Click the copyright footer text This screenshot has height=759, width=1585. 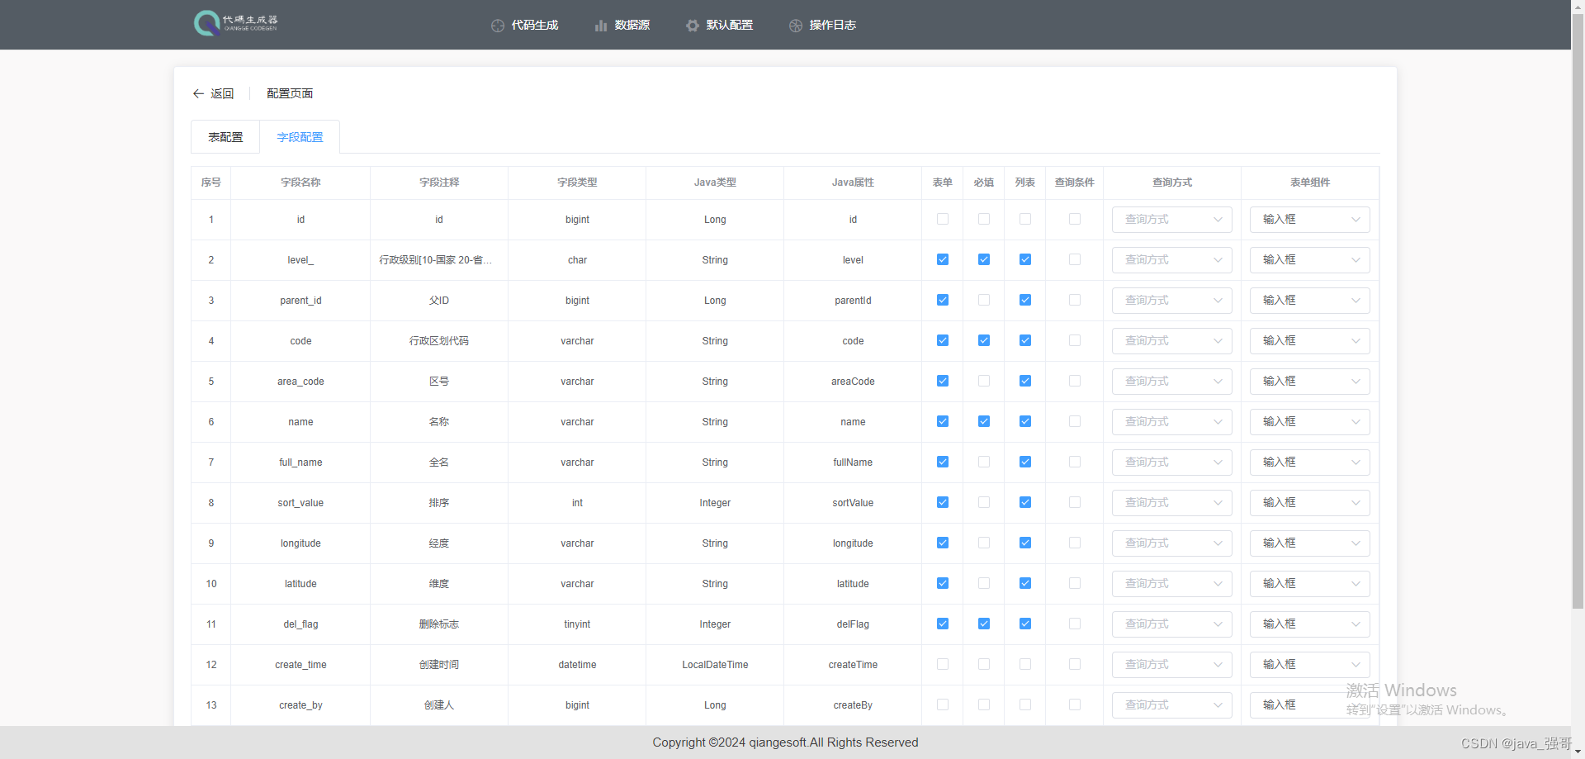785,742
